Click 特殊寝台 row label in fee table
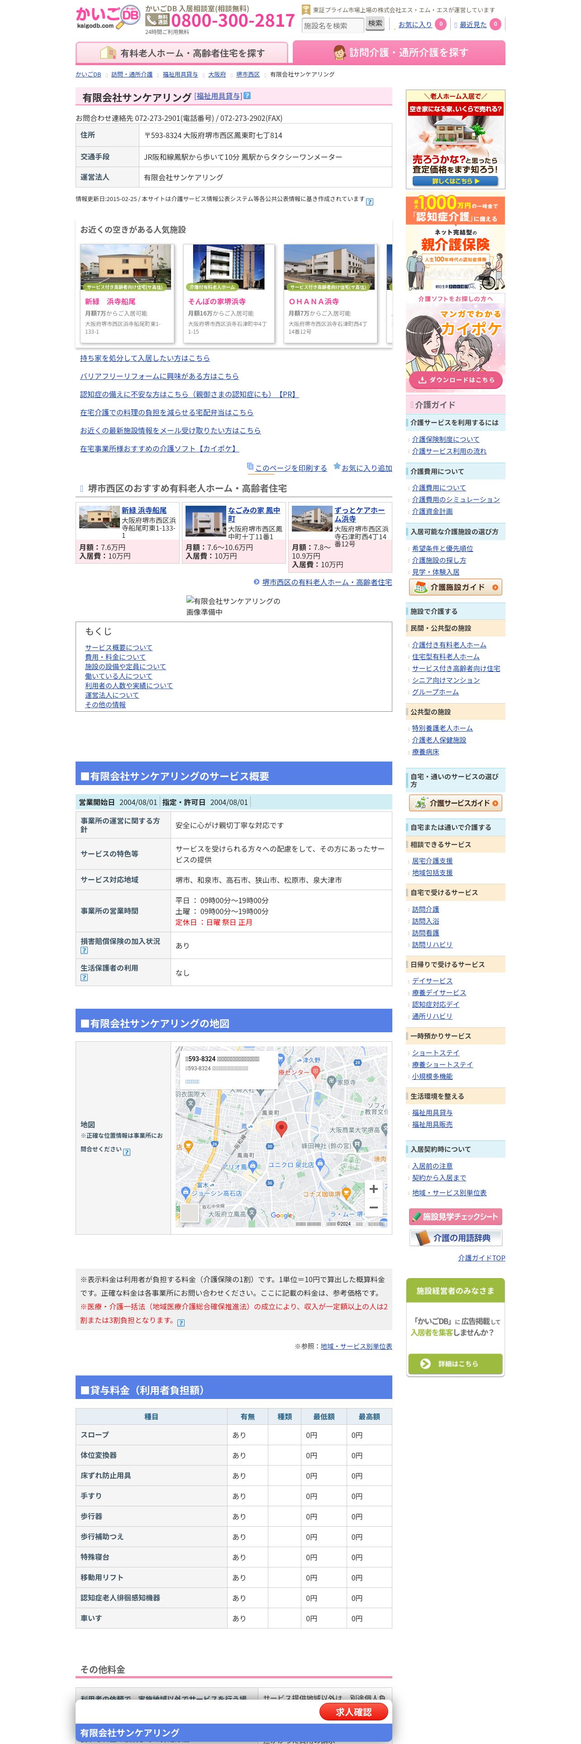The image size is (581, 1744). tap(95, 1557)
